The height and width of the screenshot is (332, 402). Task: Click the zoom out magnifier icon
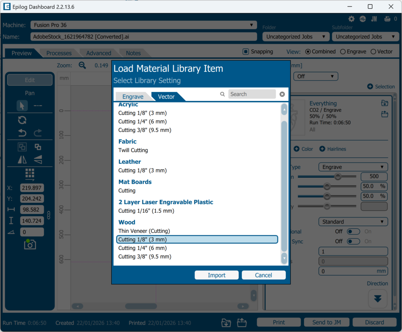coord(82,66)
